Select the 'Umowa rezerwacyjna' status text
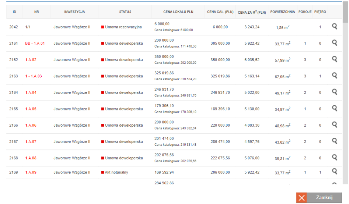The width and height of the screenshot is (349, 204). (x=123, y=27)
